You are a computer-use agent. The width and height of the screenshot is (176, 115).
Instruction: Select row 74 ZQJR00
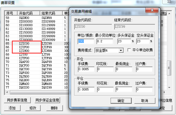[x=37, y=76]
